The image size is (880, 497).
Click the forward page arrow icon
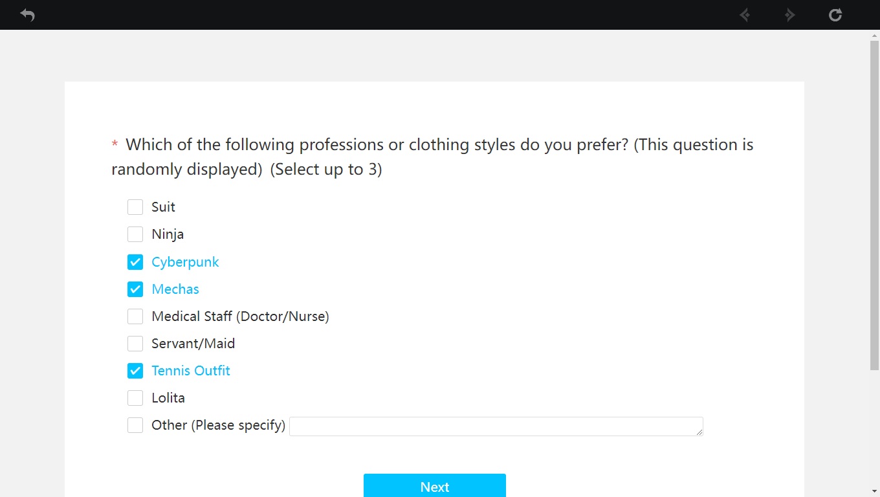(x=789, y=15)
